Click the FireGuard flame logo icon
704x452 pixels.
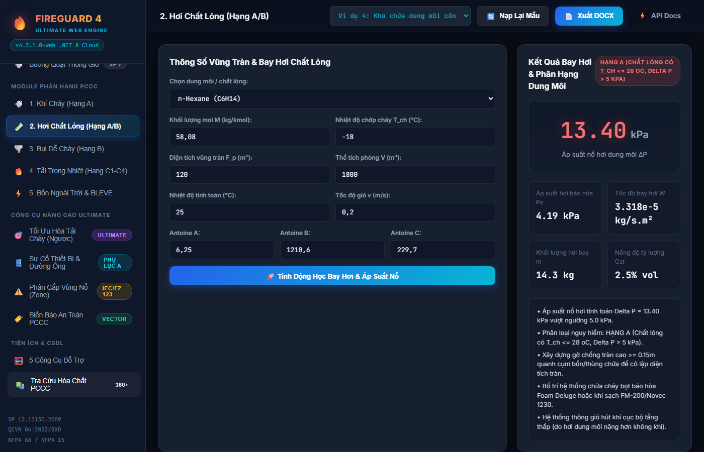point(20,23)
